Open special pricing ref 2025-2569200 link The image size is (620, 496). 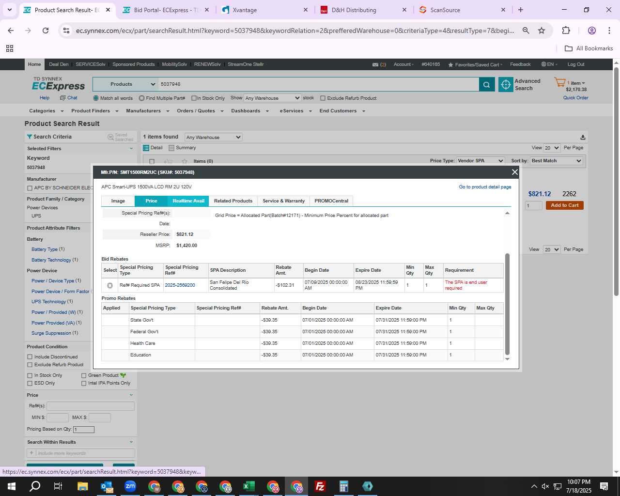click(x=180, y=285)
